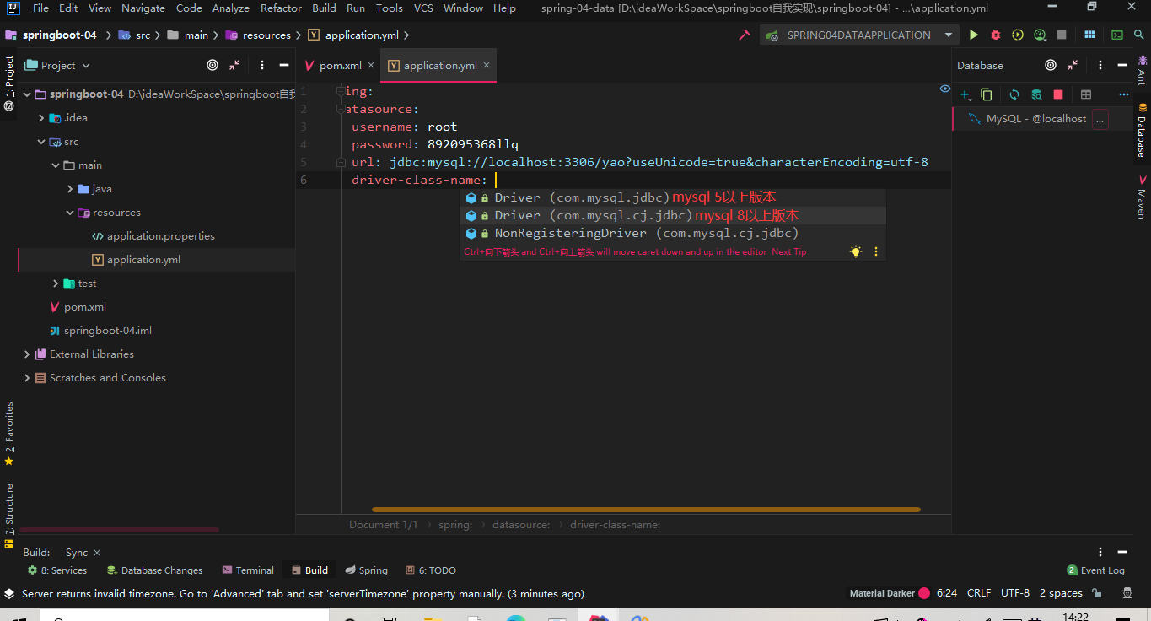Click the CRLF line separator in status bar
The image size is (1151, 621).
coord(979,593)
